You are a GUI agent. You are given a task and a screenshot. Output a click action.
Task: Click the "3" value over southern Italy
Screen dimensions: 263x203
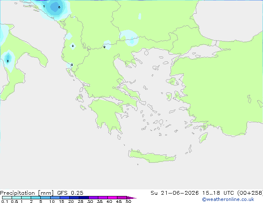coord(7,61)
